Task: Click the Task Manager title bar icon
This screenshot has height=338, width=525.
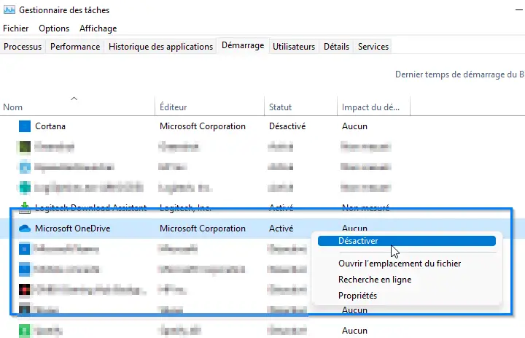Action: 9,9
